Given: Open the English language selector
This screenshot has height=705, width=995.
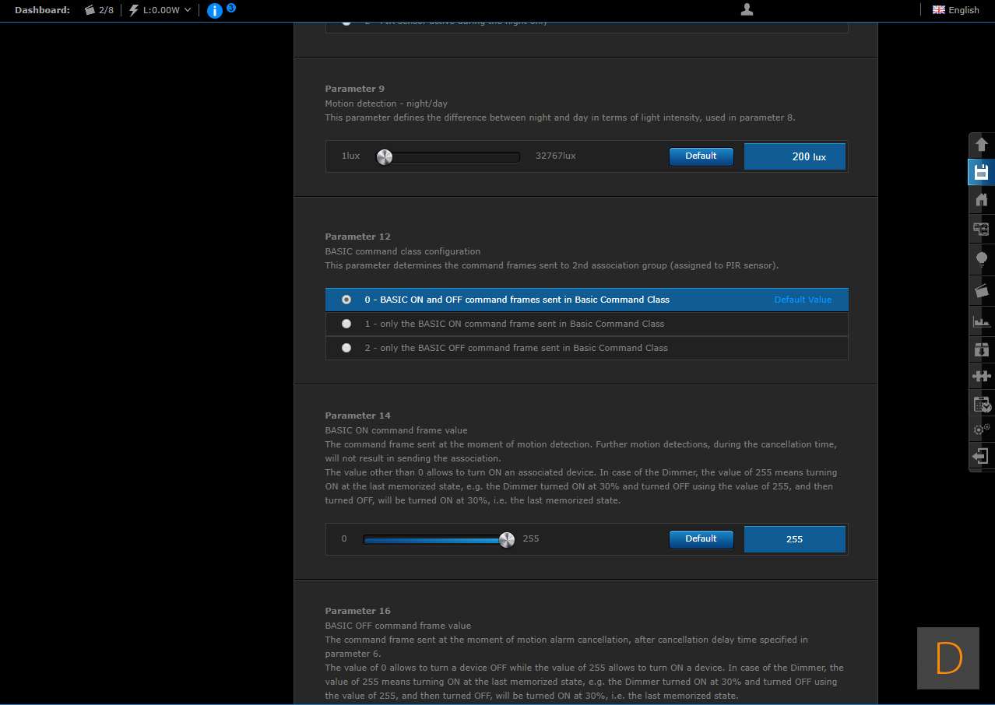Looking at the screenshot, I should 956,10.
